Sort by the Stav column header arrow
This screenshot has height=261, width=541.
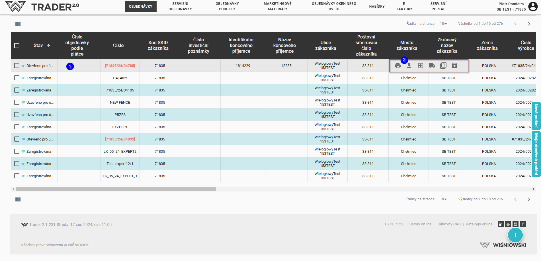(48, 46)
